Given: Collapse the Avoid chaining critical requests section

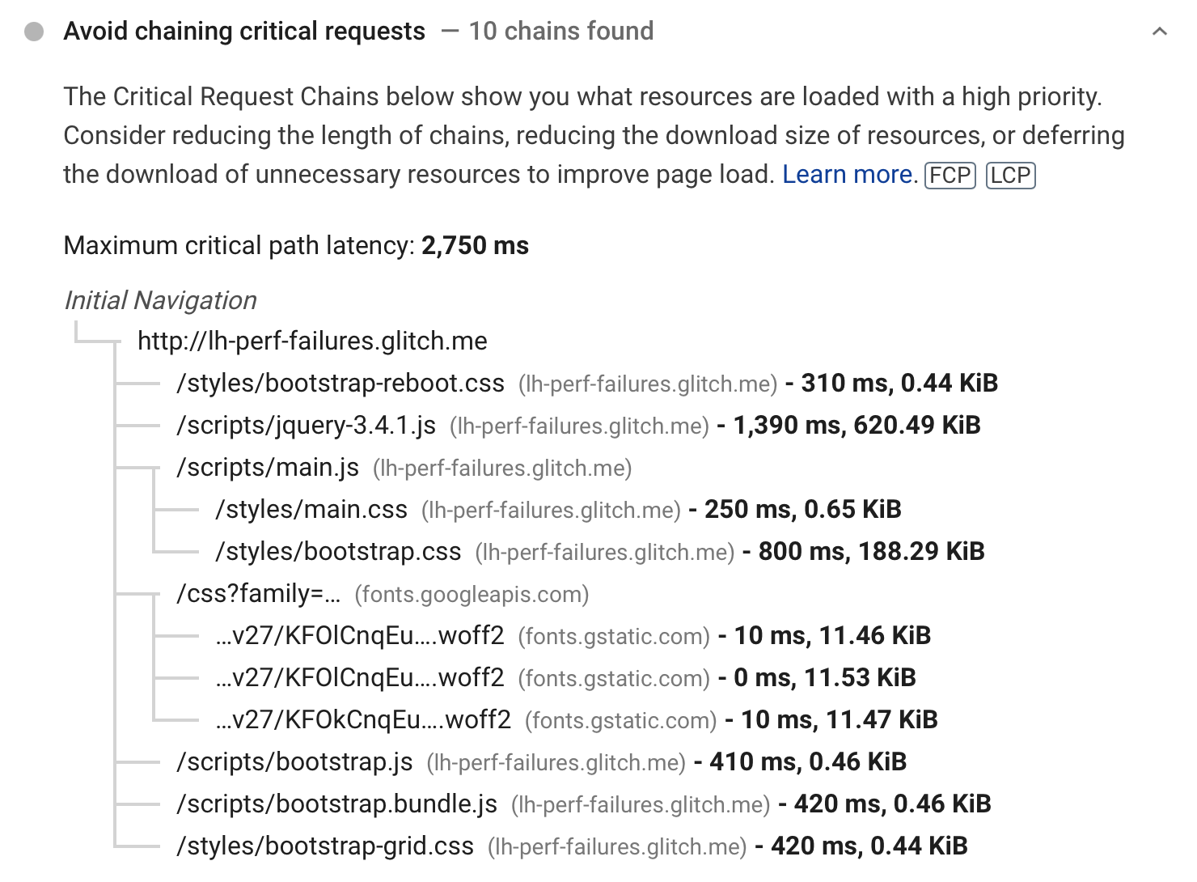Looking at the screenshot, I should 1160,32.
